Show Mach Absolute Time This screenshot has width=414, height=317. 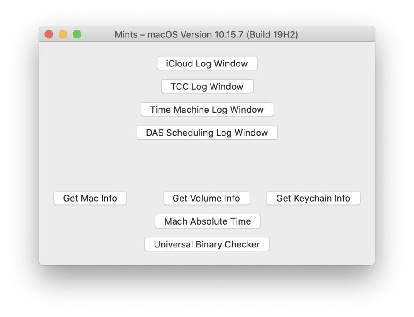(207, 221)
